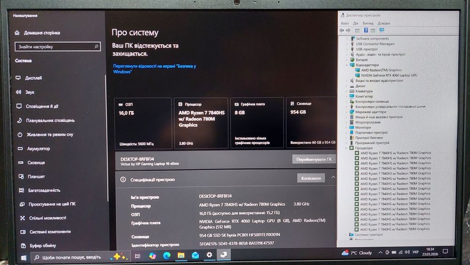Screen dimensions: 470x265
Task: Expand the Клавіатури node
Action: (x=347, y=91)
